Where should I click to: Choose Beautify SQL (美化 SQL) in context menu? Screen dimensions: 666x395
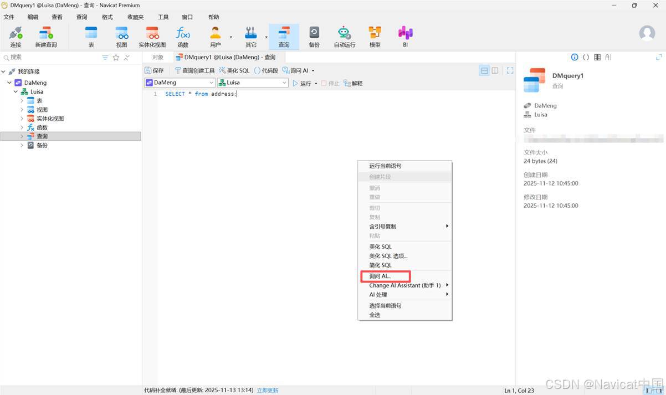[405, 247]
